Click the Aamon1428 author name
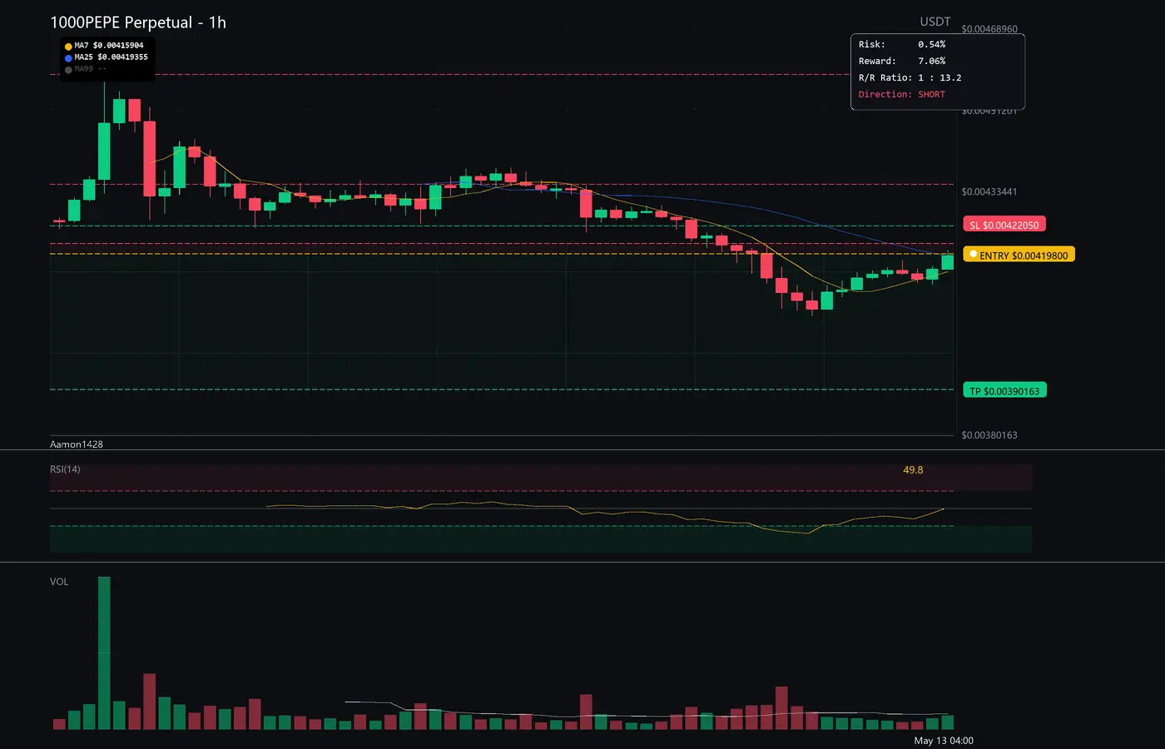 (x=77, y=444)
